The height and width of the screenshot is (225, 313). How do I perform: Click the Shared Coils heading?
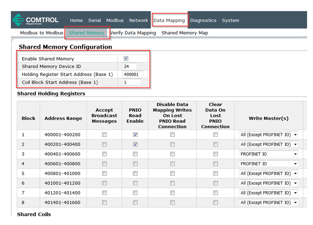point(34,214)
